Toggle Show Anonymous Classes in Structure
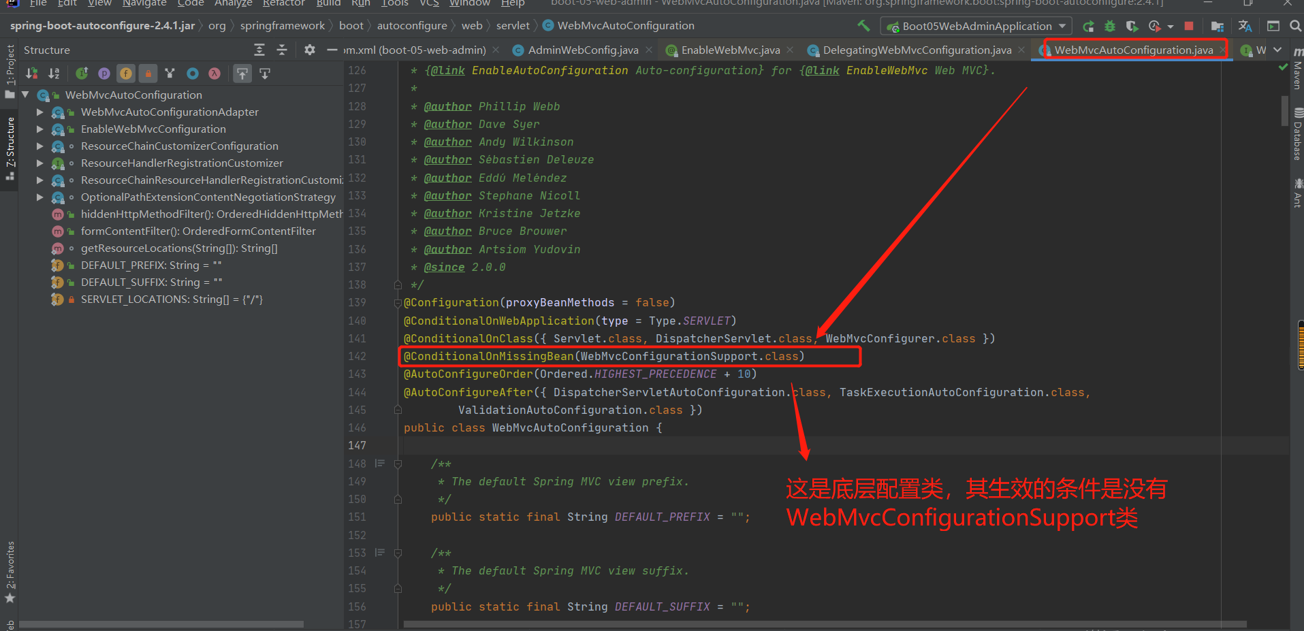The image size is (1304, 631). 193,74
